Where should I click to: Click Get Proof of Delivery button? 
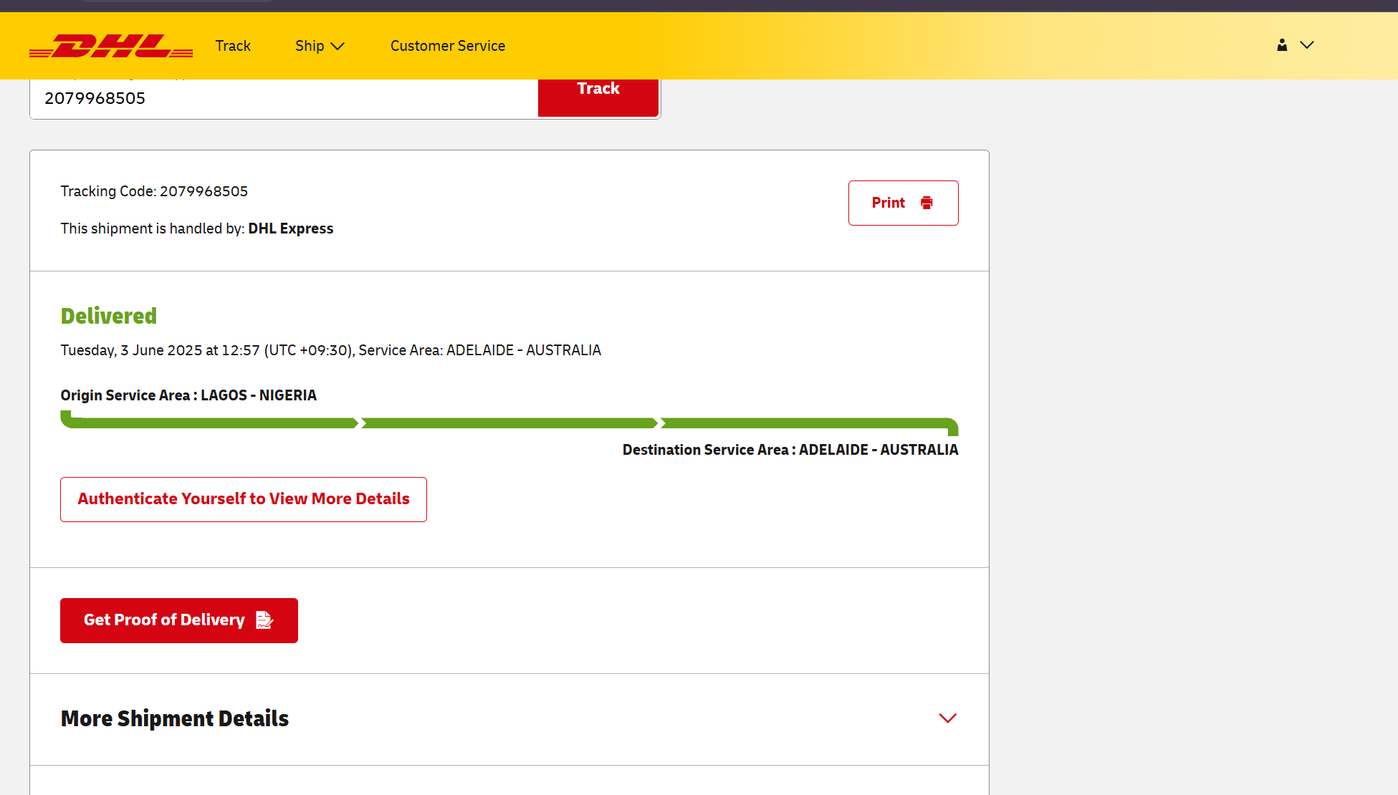point(179,620)
